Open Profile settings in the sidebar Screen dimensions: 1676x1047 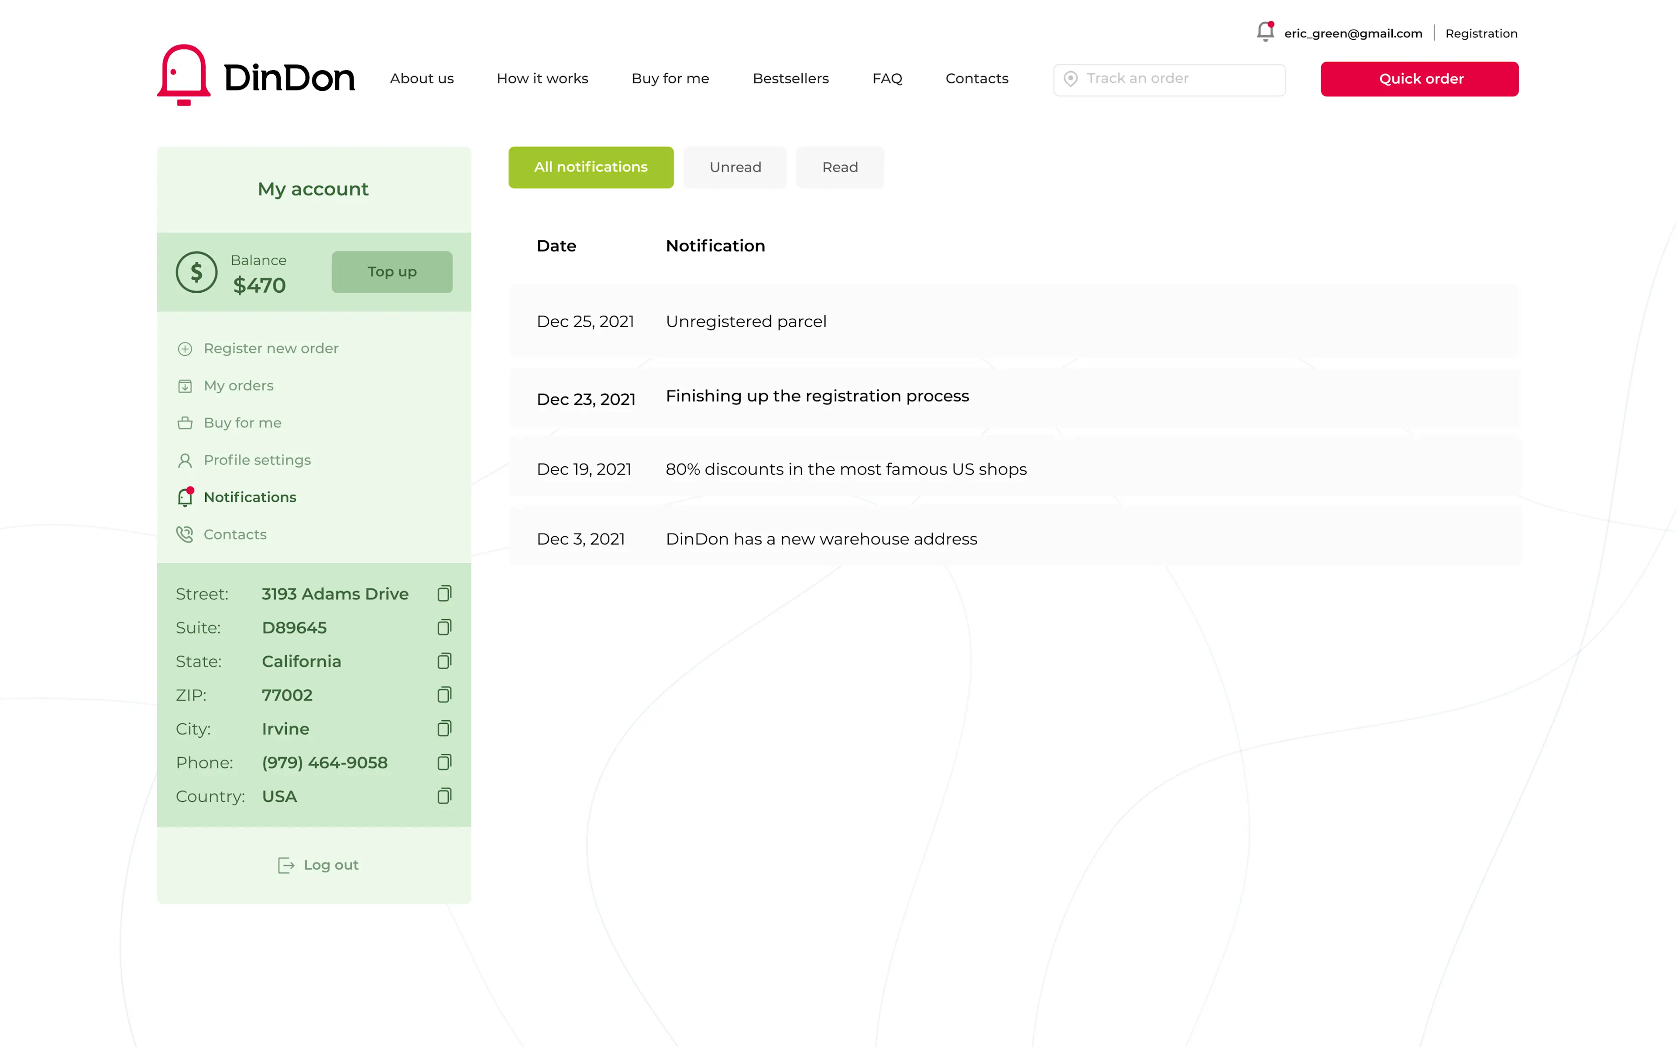click(257, 460)
